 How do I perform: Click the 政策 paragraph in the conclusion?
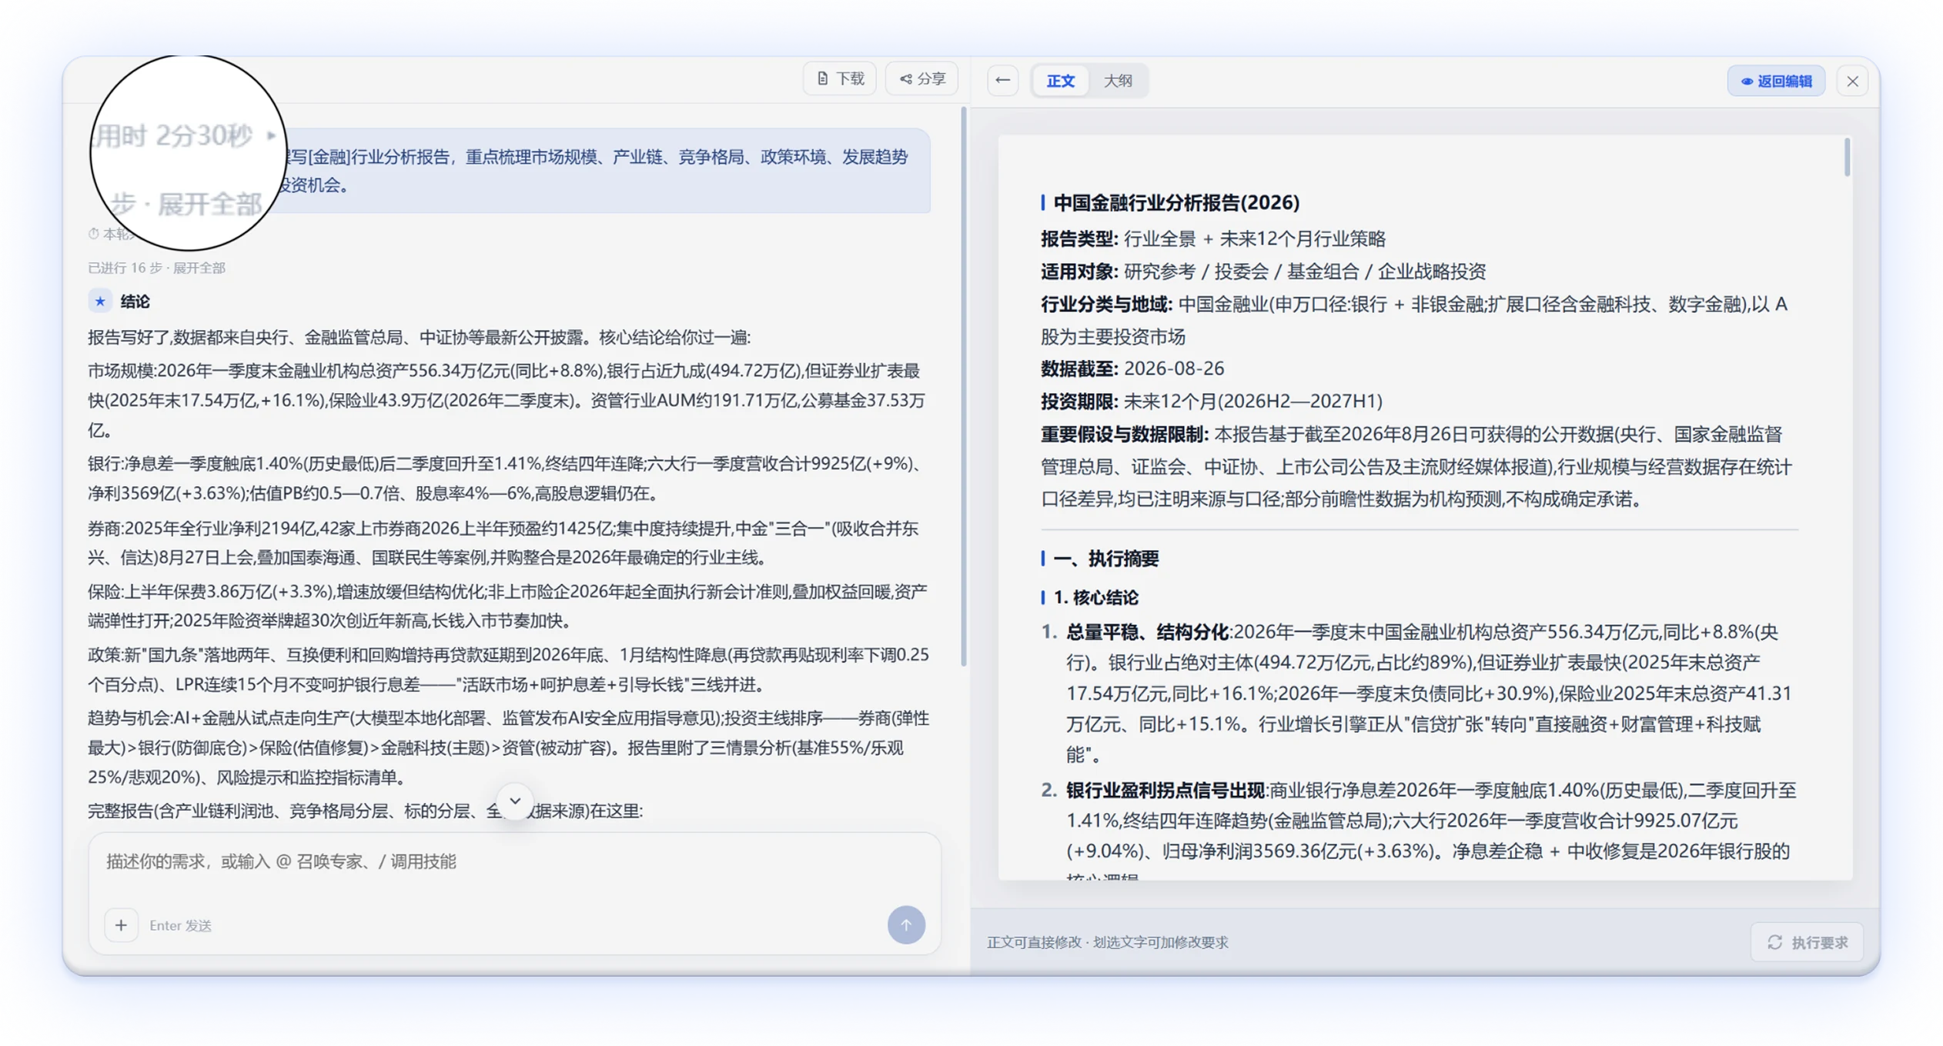(508, 670)
